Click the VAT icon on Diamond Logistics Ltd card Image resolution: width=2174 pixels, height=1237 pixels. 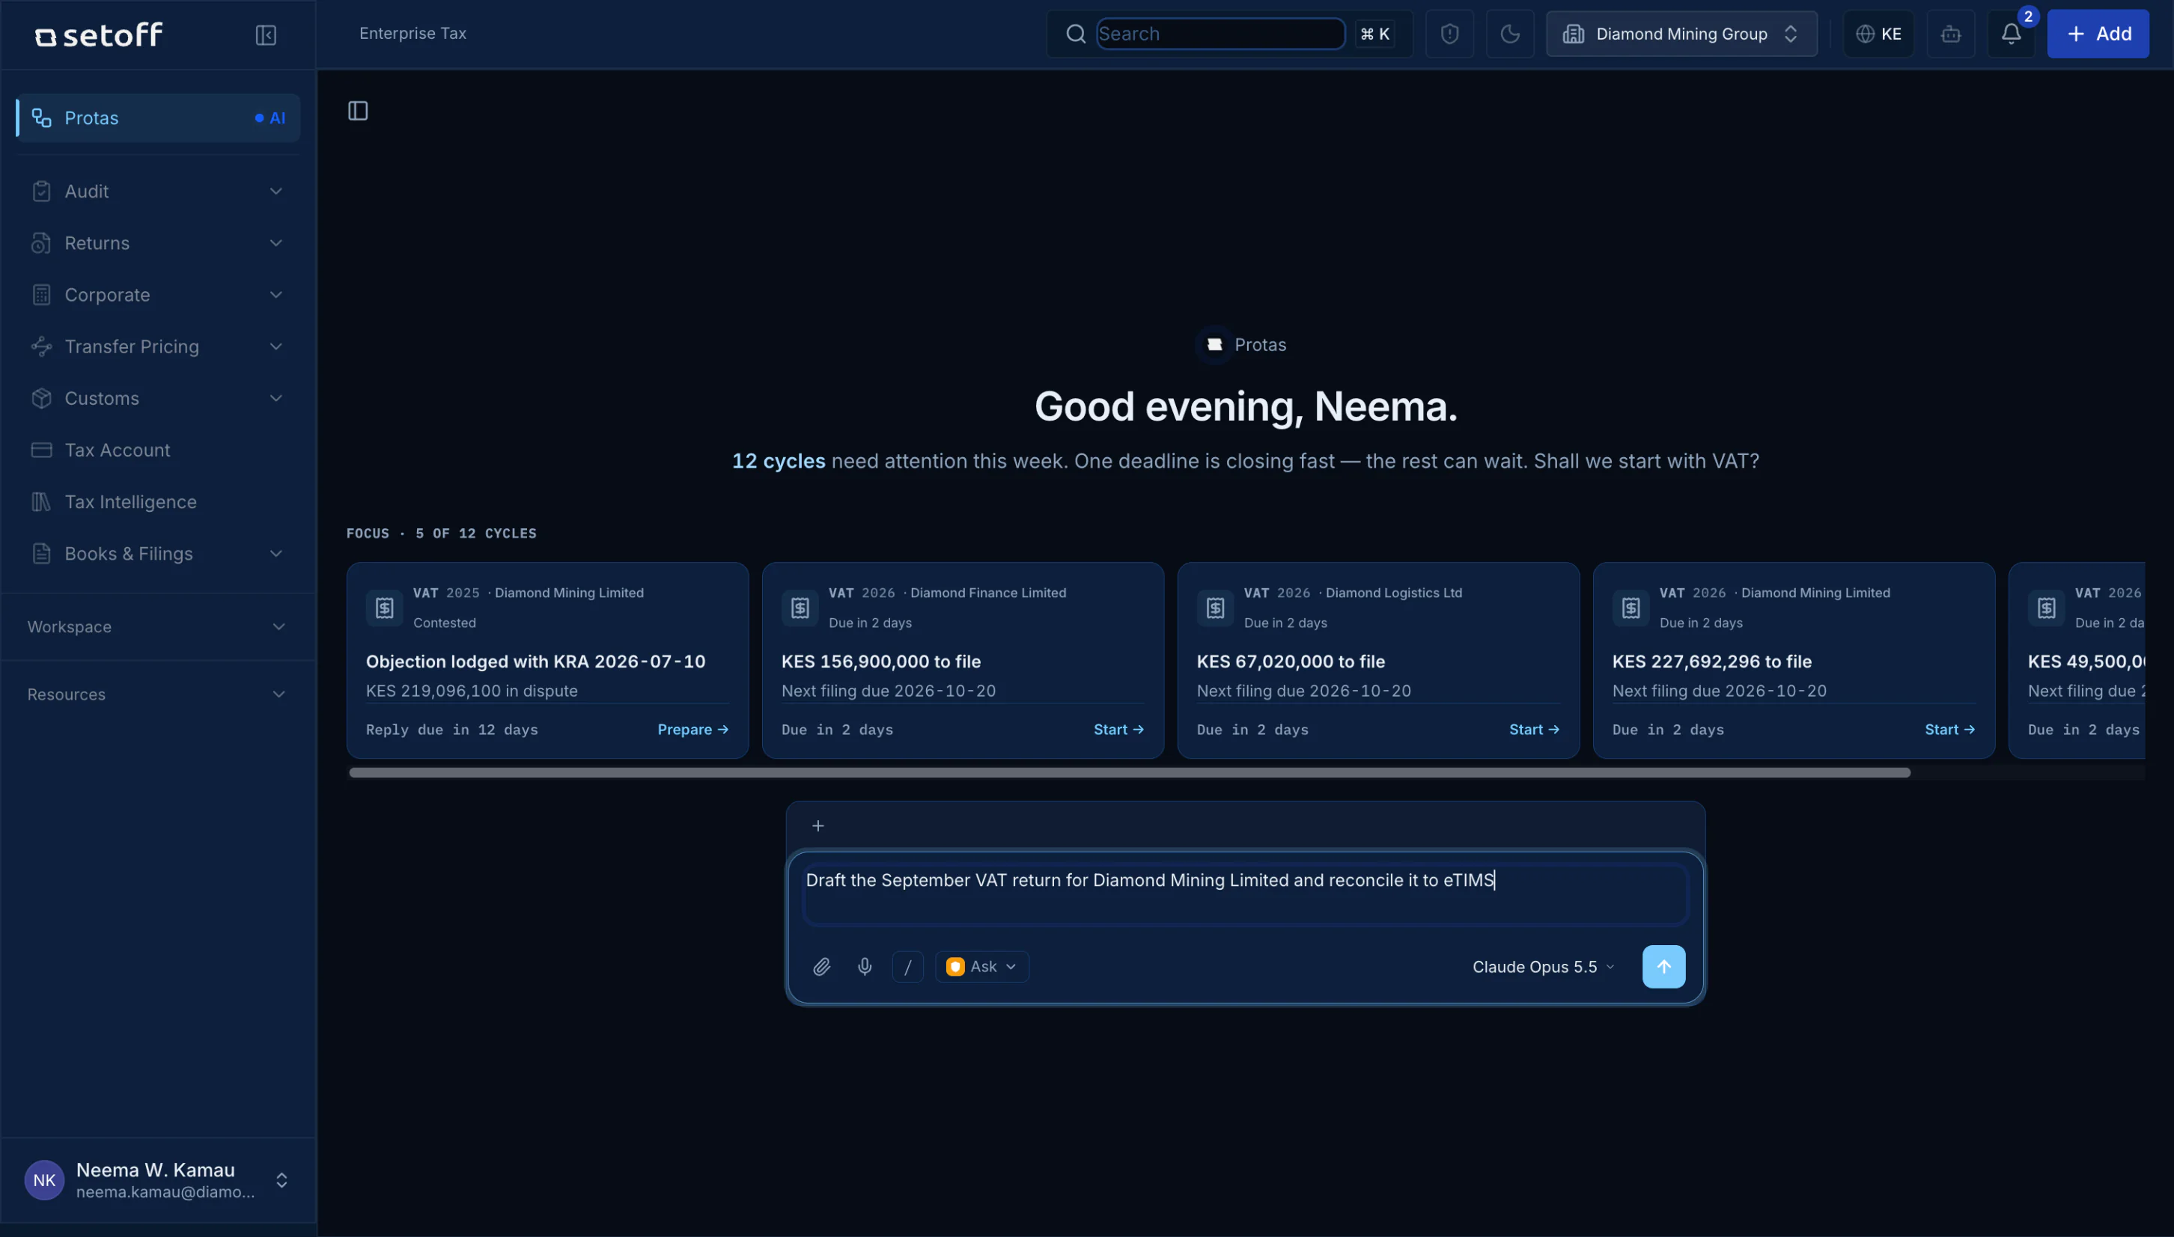tap(1215, 608)
